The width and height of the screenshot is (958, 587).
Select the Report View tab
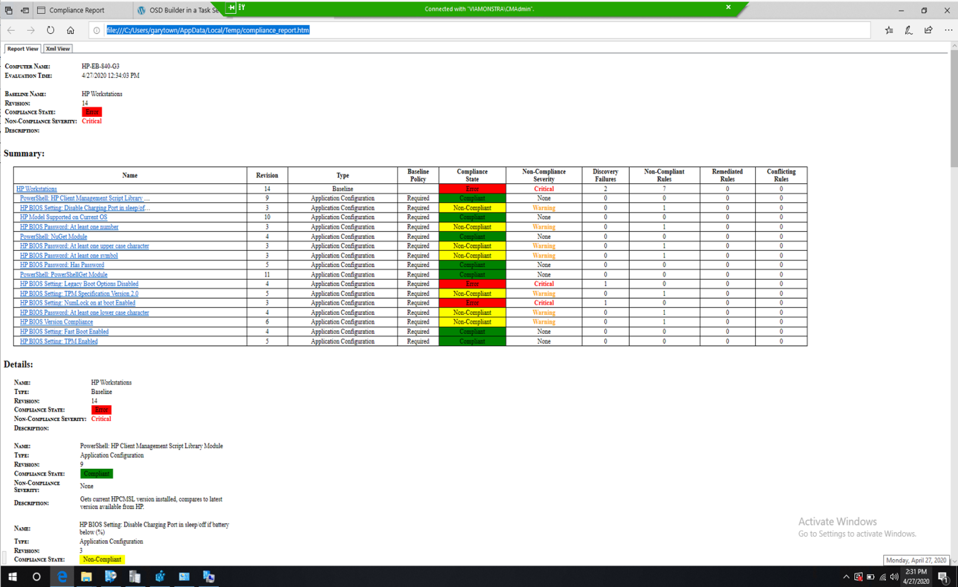pos(23,48)
